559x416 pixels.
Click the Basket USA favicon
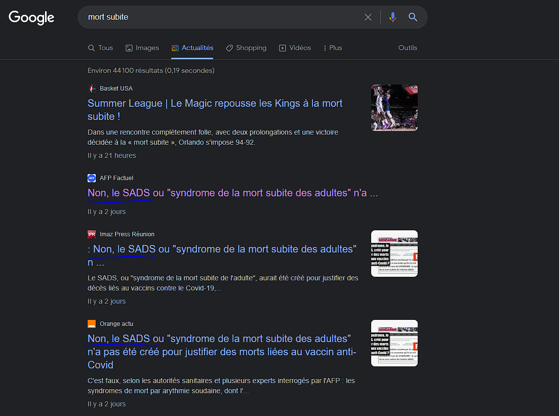pos(92,89)
